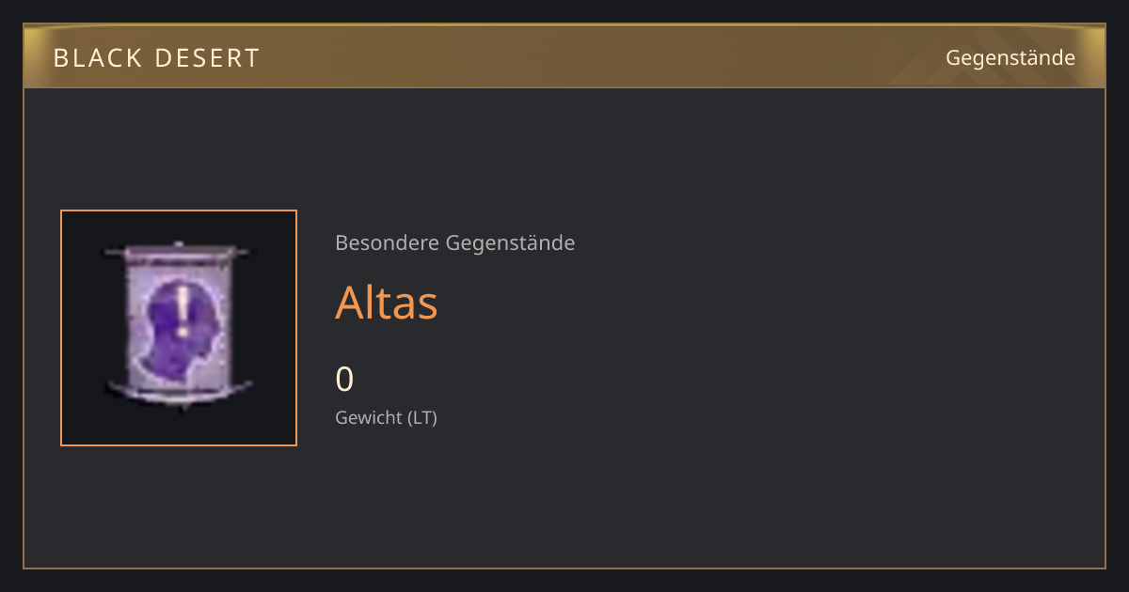Click the Gewicht (LT) label

pos(387,417)
